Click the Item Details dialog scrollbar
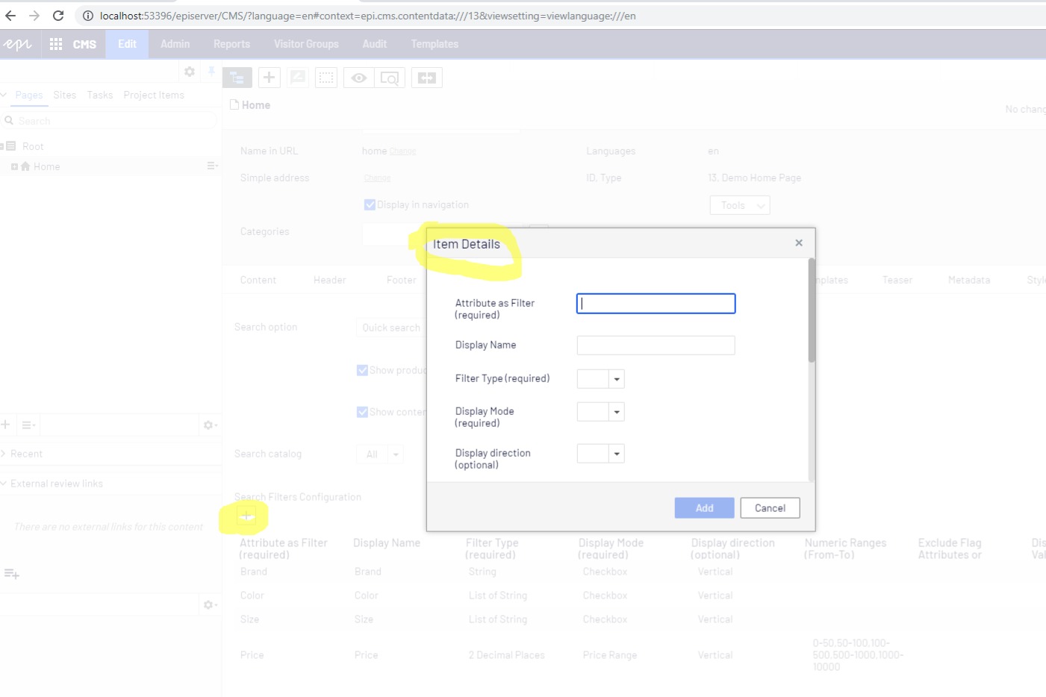This screenshot has height=697, width=1046. click(812, 313)
